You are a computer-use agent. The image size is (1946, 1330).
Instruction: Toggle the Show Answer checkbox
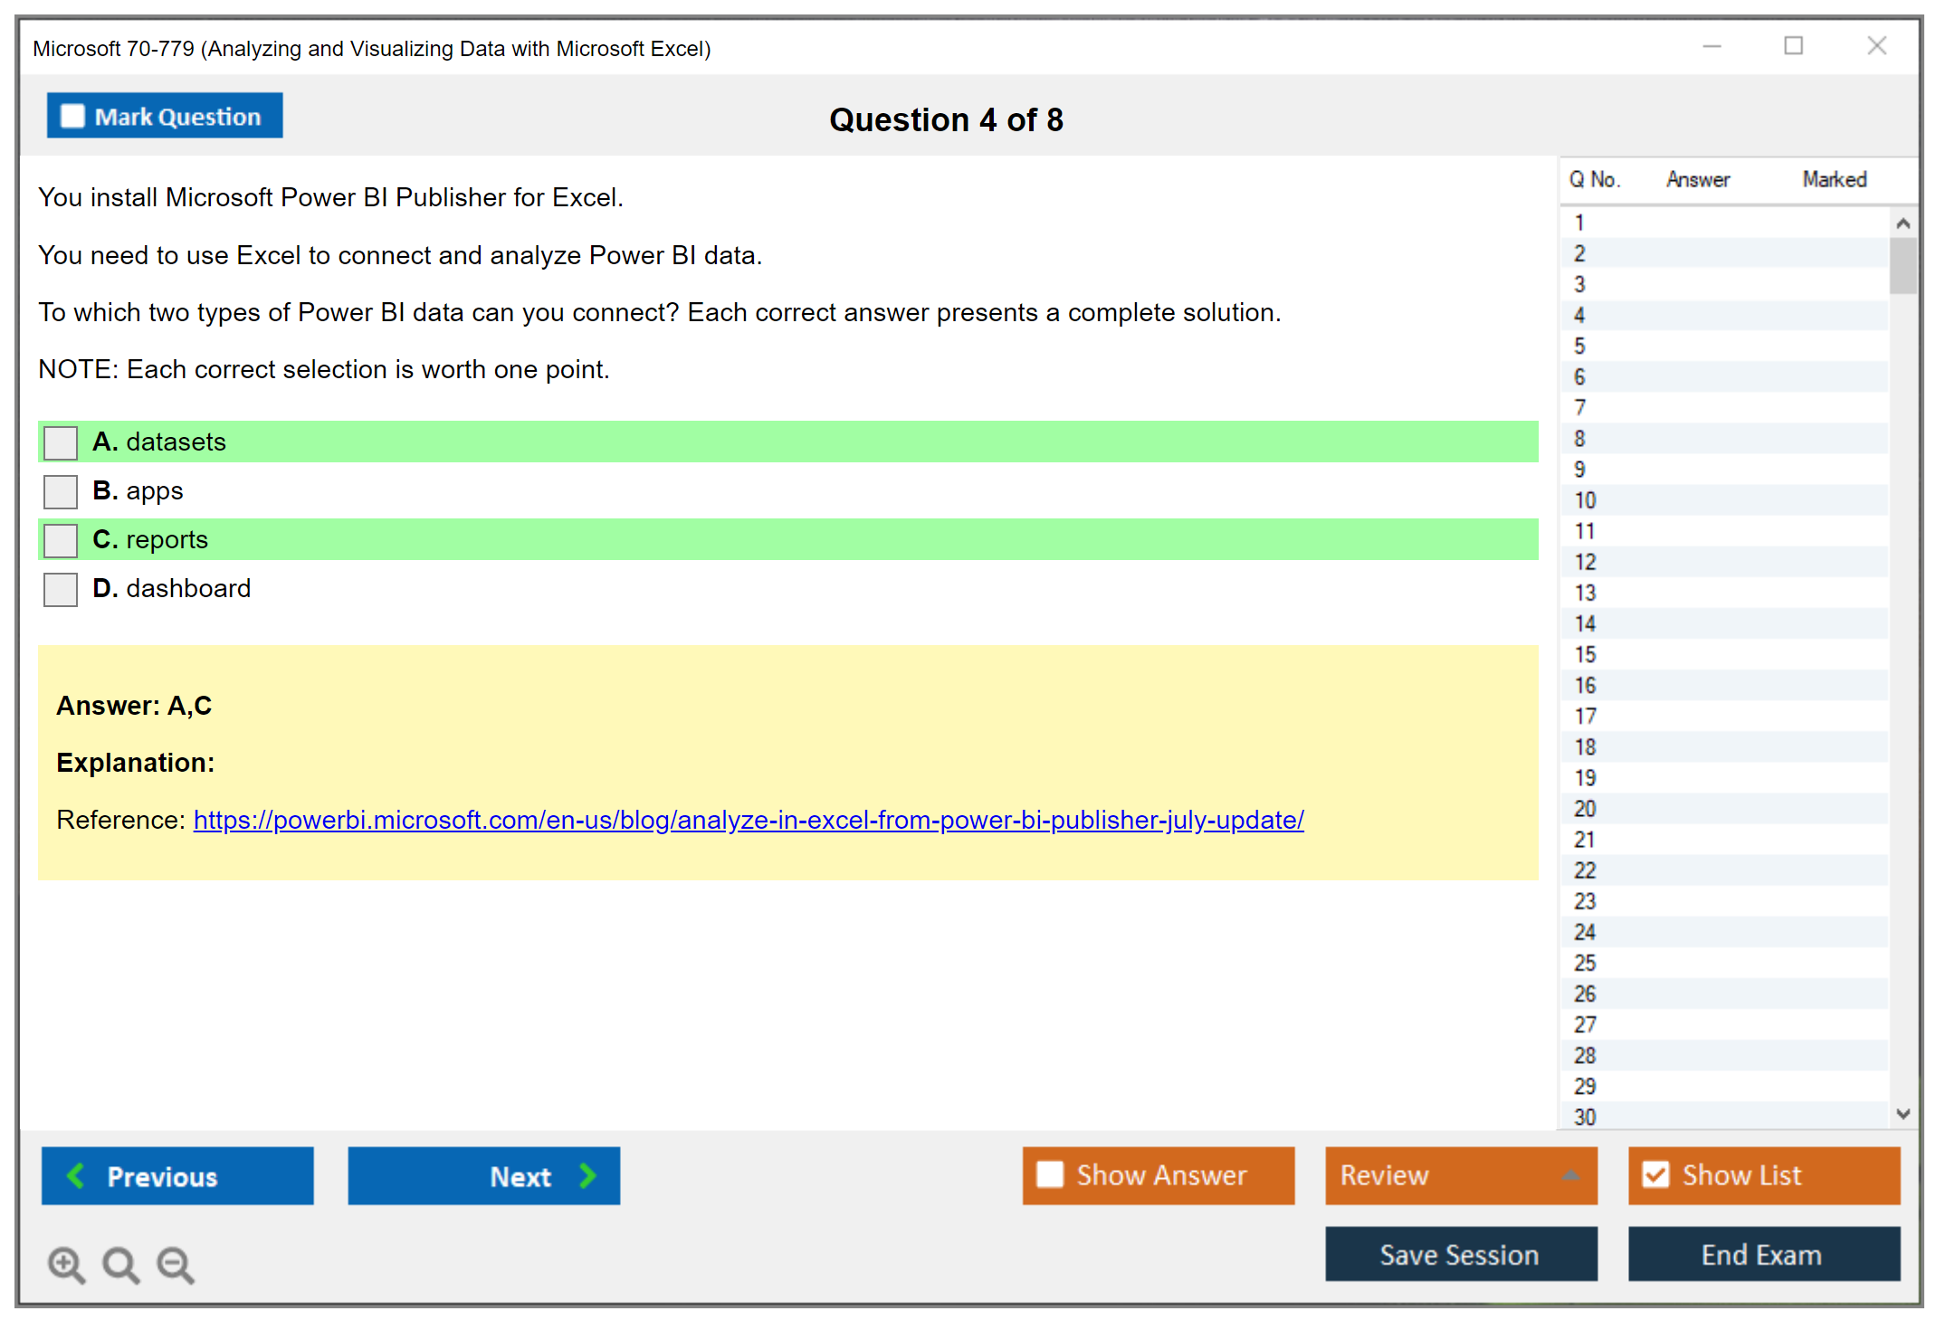(x=1050, y=1174)
